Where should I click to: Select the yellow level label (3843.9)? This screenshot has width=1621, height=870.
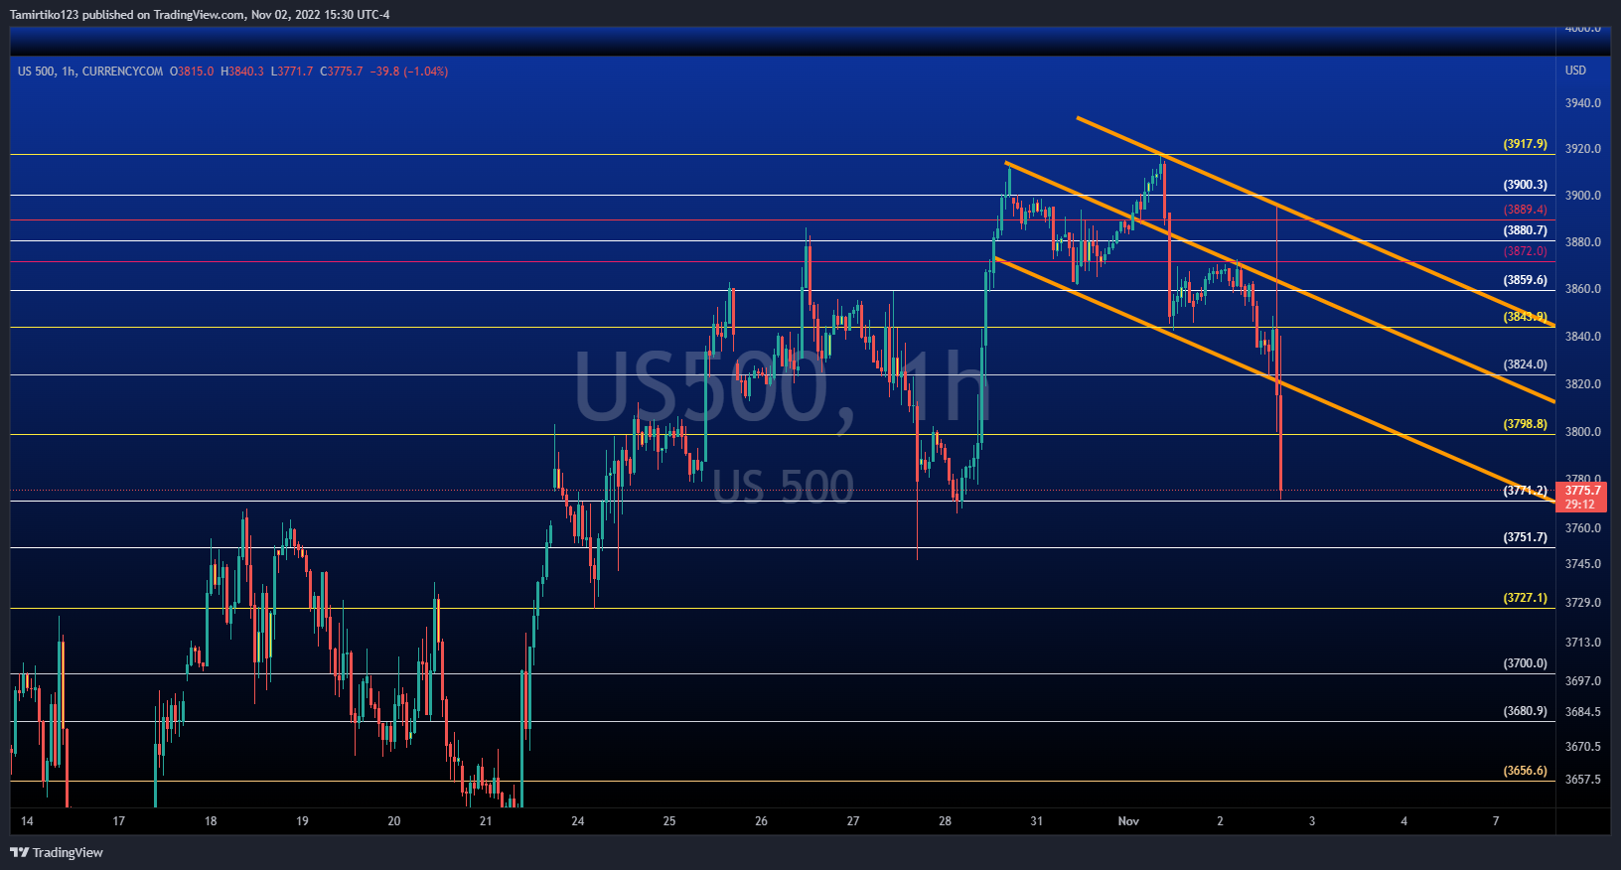pyautogui.click(x=1526, y=317)
